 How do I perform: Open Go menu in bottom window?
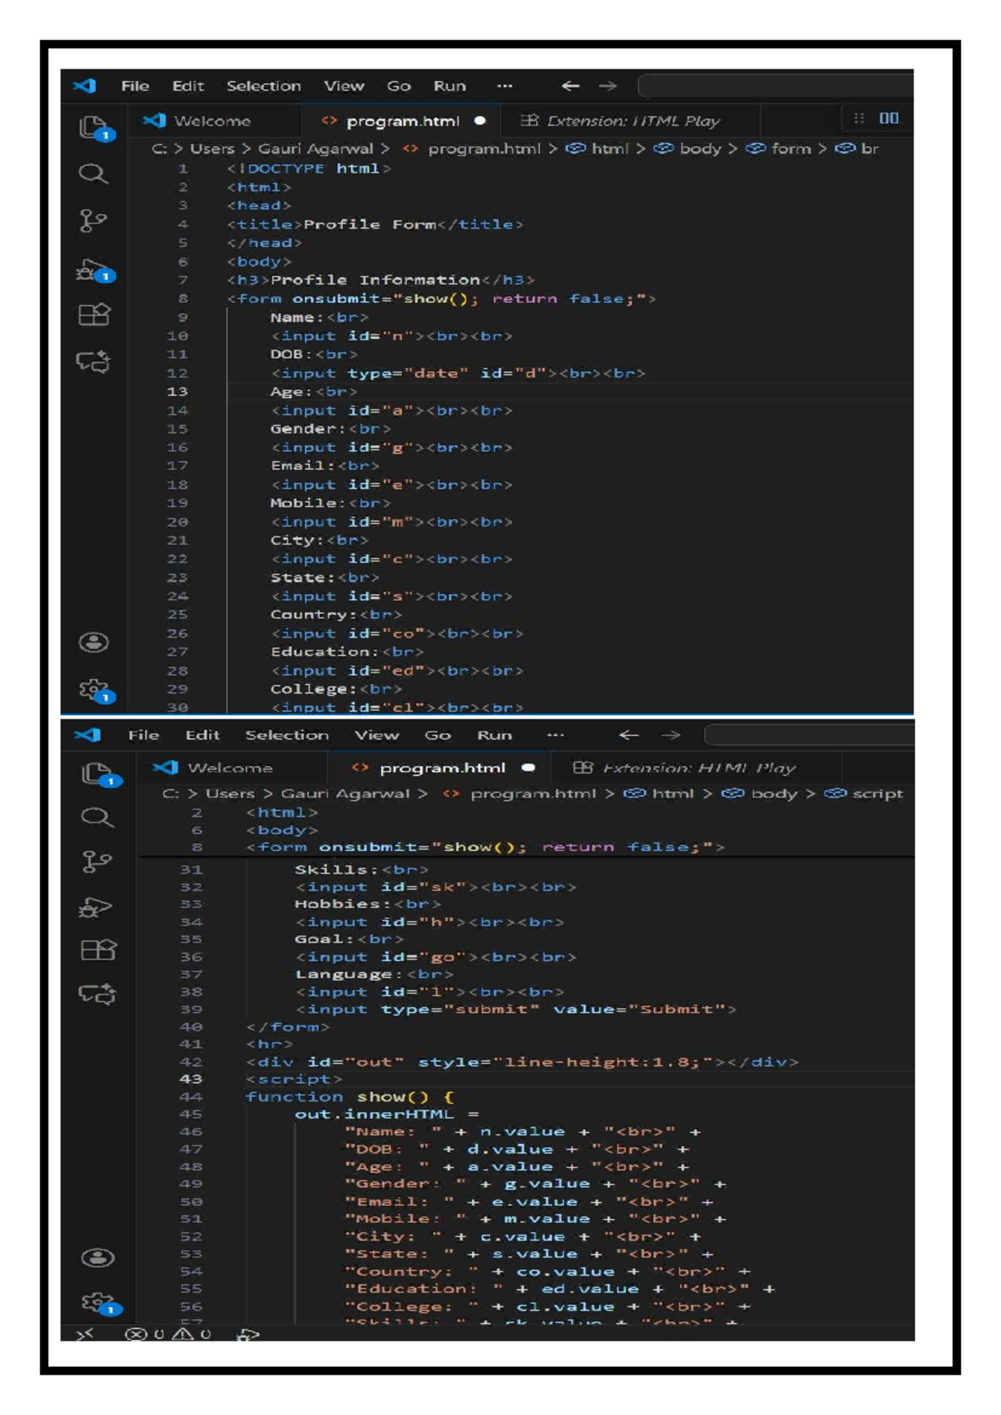tap(438, 735)
